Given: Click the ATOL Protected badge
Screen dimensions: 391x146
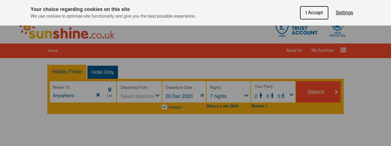Looking at the screenshot, I should coord(338,31).
